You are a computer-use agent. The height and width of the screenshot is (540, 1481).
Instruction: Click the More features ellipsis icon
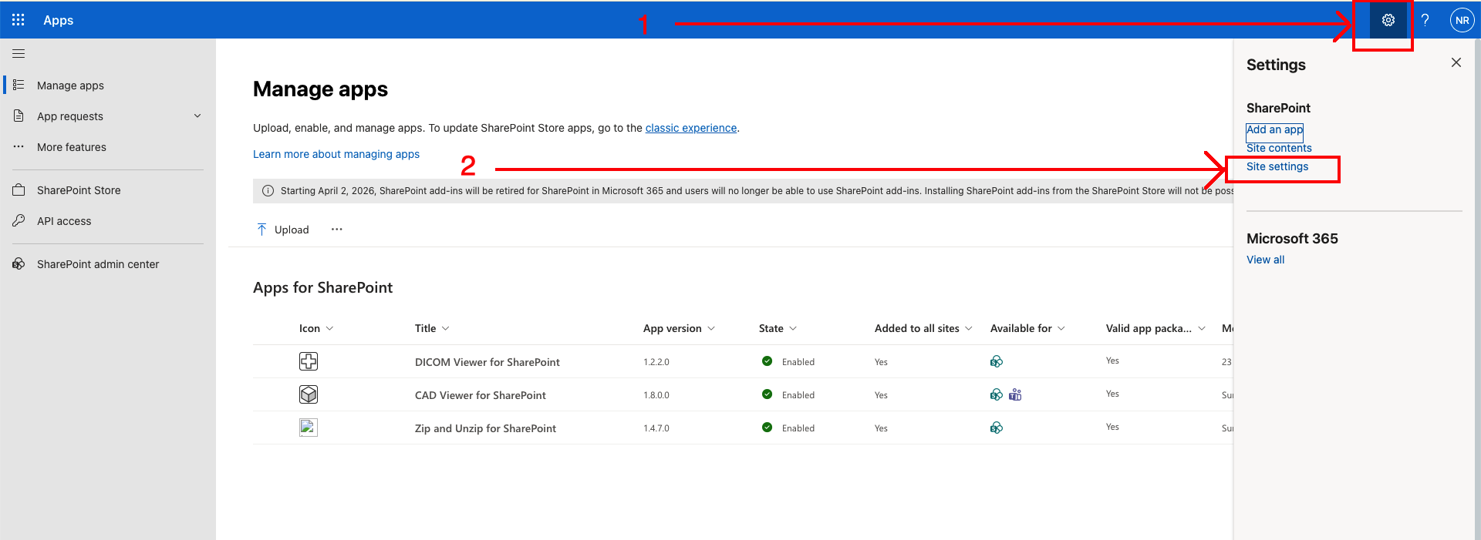click(x=19, y=146)
